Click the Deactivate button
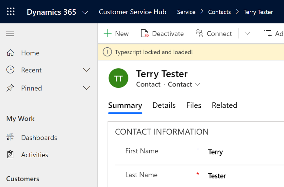284x187 pixels. [162, 34]
